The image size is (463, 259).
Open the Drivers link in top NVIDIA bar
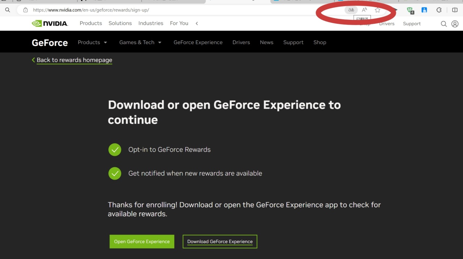click(387, 23)
